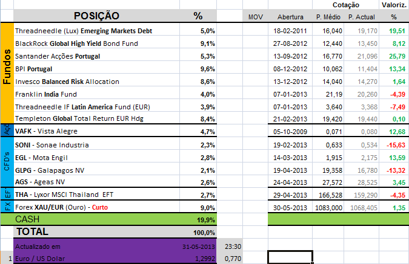
Task: Select the average price 1083,000
Action: pos(328,208)
